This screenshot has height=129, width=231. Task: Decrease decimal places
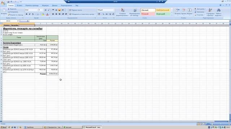click(x=113, y=14)
